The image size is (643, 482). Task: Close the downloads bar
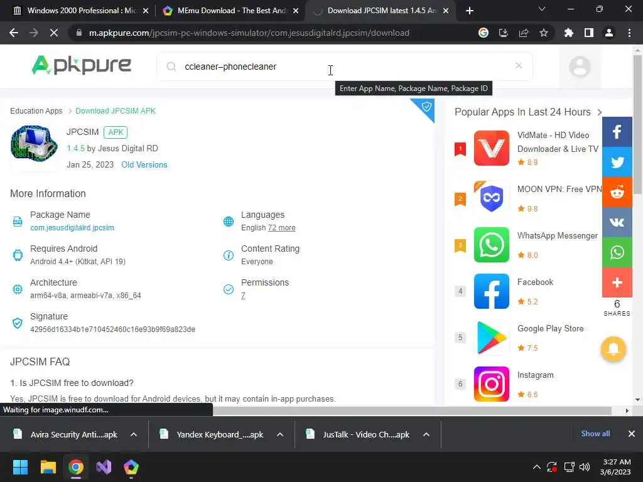coord(632,434)
